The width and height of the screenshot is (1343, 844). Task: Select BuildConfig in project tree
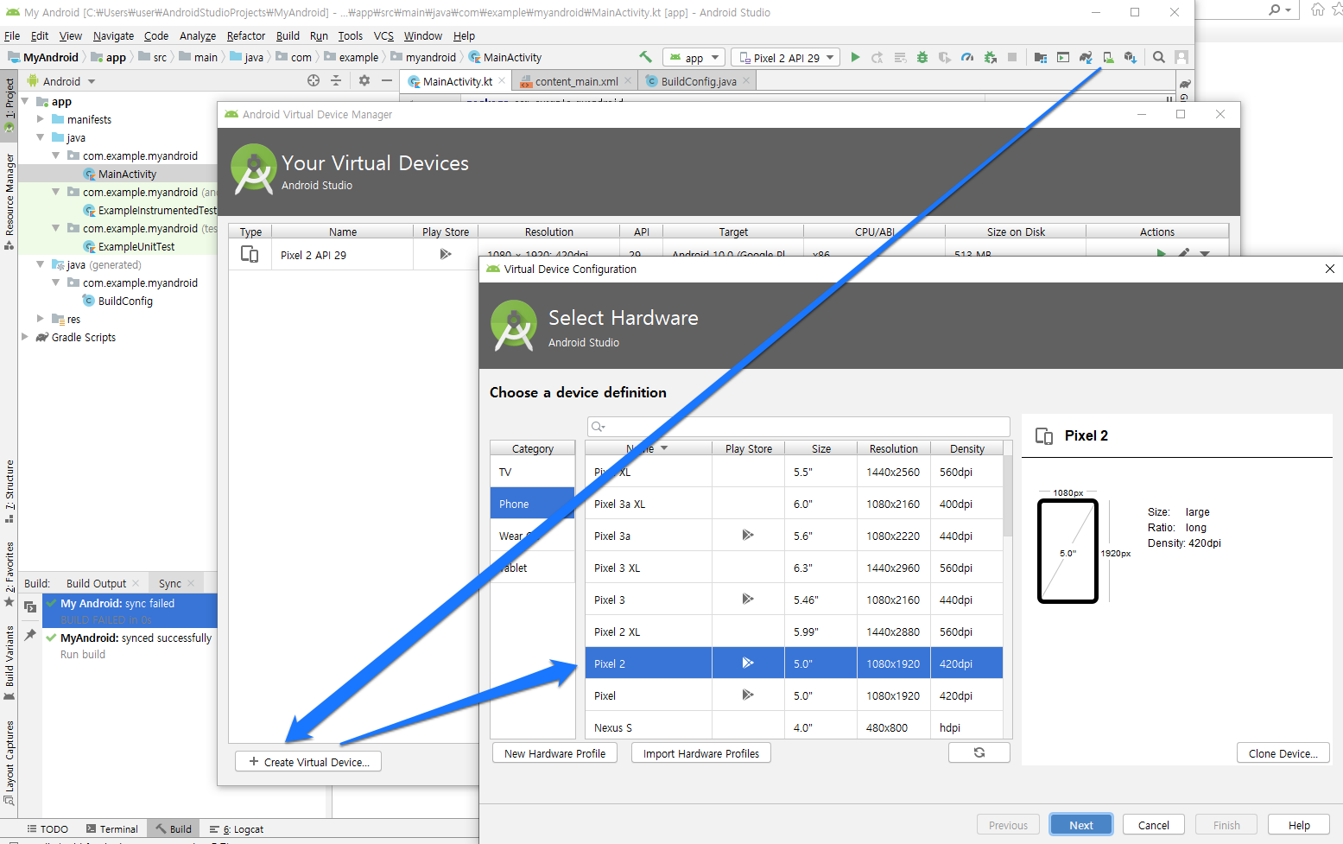(x=125, y=301)
